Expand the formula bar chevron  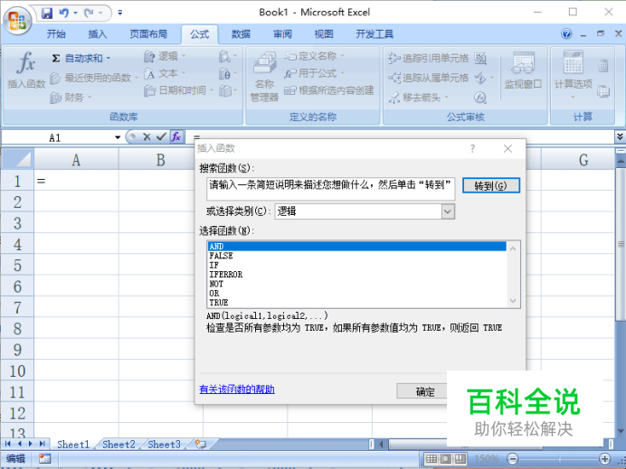[x=620, y=136]
